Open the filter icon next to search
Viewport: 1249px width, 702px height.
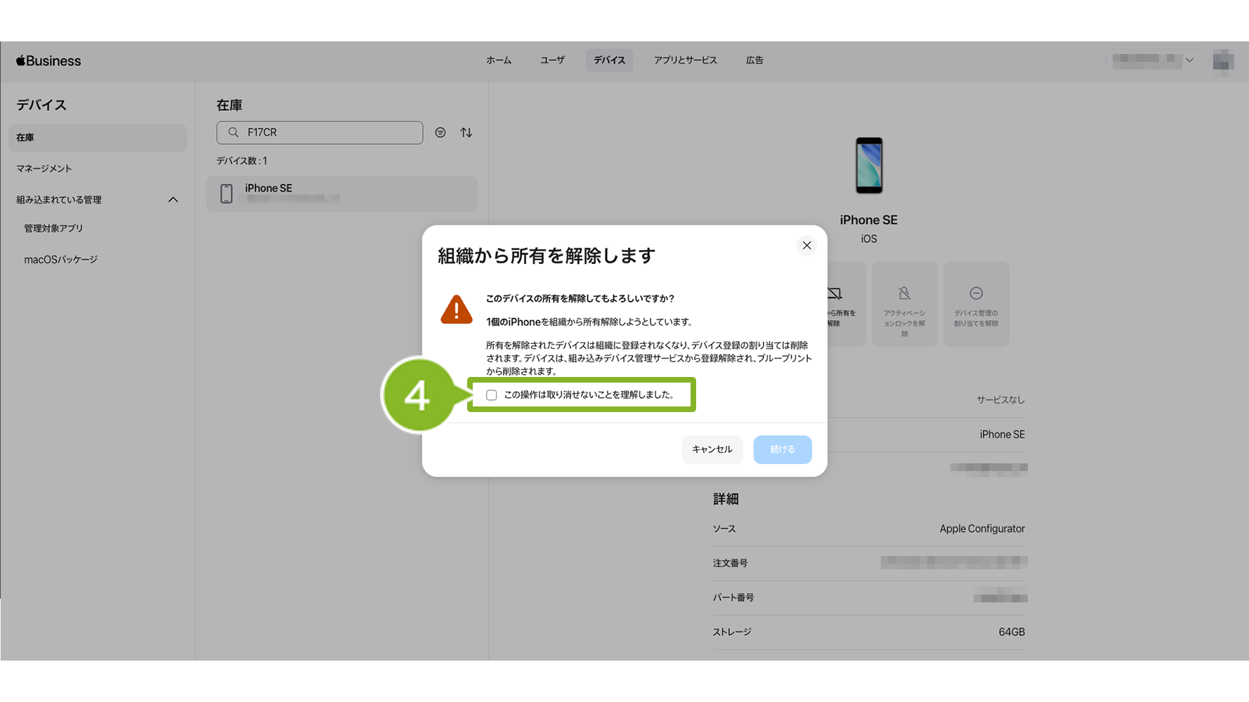click(440, 133)
